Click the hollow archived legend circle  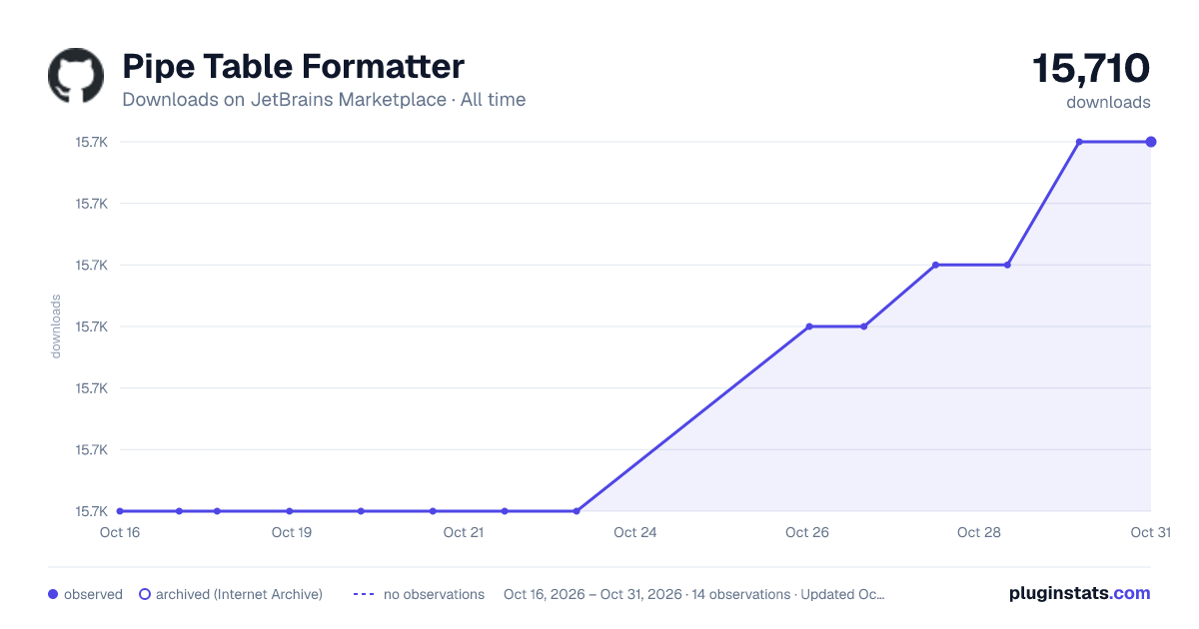tap(145, 594)
